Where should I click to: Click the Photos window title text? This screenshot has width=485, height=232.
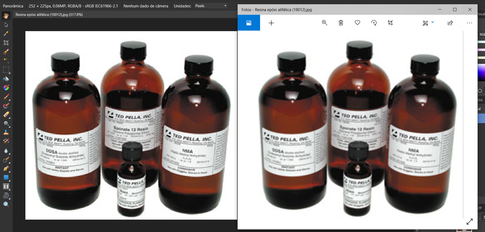(x=277, y=10)
